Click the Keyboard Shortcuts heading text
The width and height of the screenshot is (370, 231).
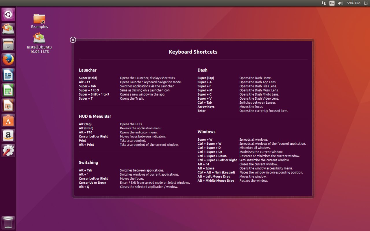click(x=193, y=52)
